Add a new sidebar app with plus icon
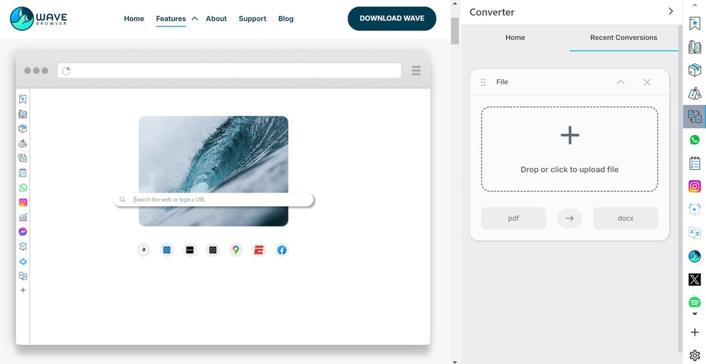Viewport: 706px width, 364px height. coord(695,332)
